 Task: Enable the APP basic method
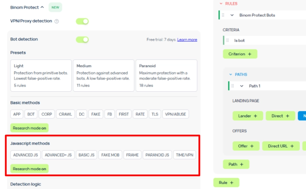[x=17, y=114]
